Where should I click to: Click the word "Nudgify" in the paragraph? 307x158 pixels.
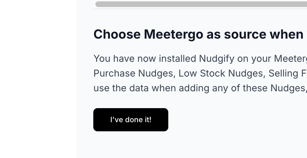coord(217,59)
